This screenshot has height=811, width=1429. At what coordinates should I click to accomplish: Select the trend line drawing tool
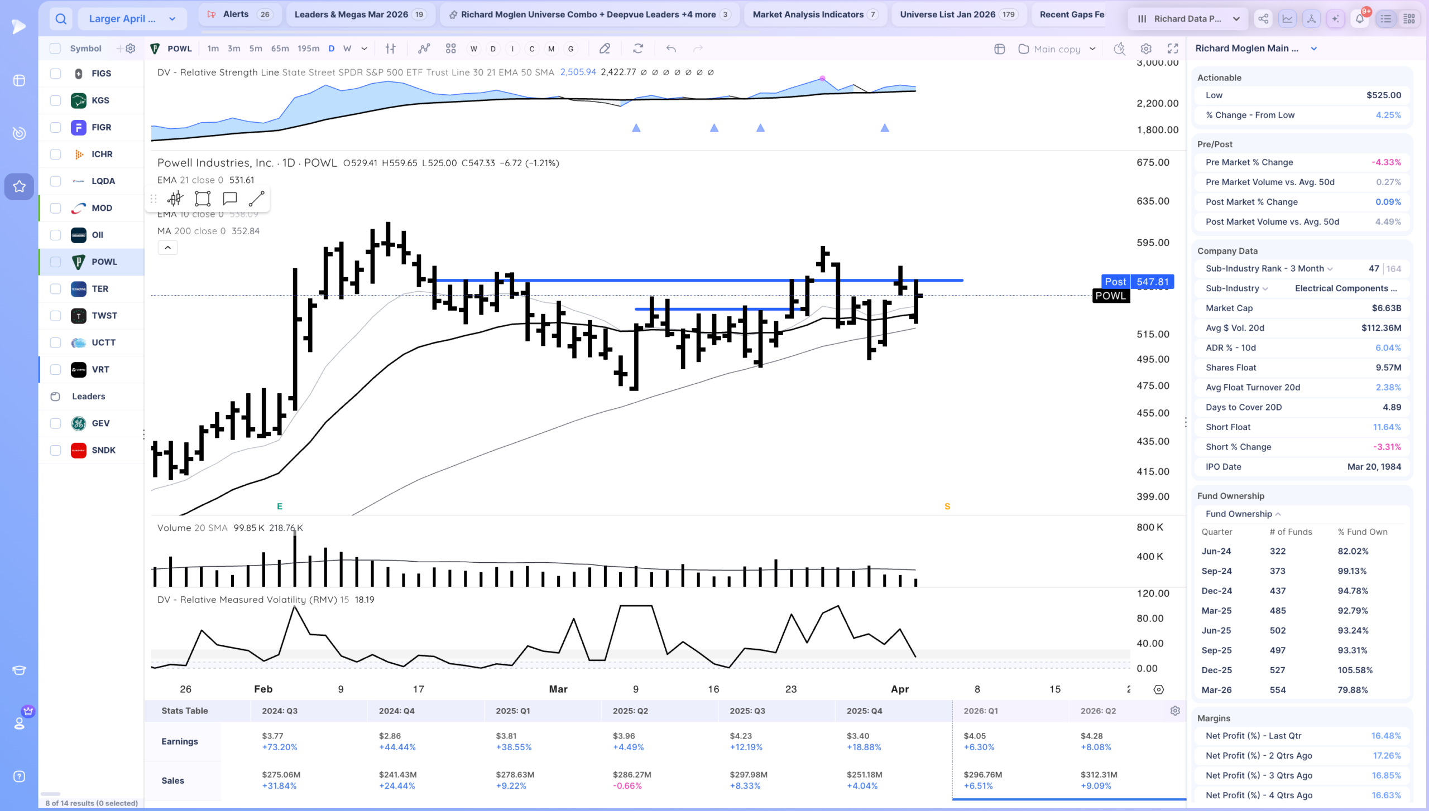(x=256, y=199)
